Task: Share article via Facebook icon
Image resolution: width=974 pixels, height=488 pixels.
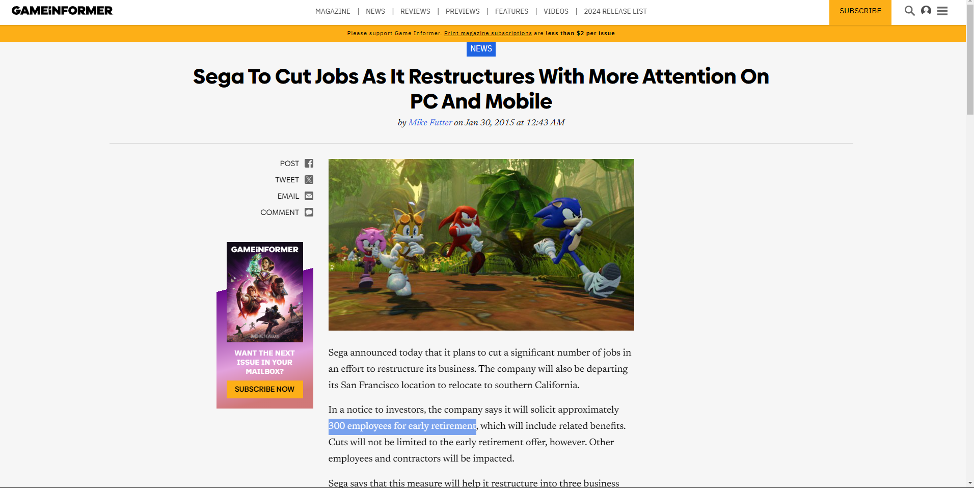Action: click(309, 164)
